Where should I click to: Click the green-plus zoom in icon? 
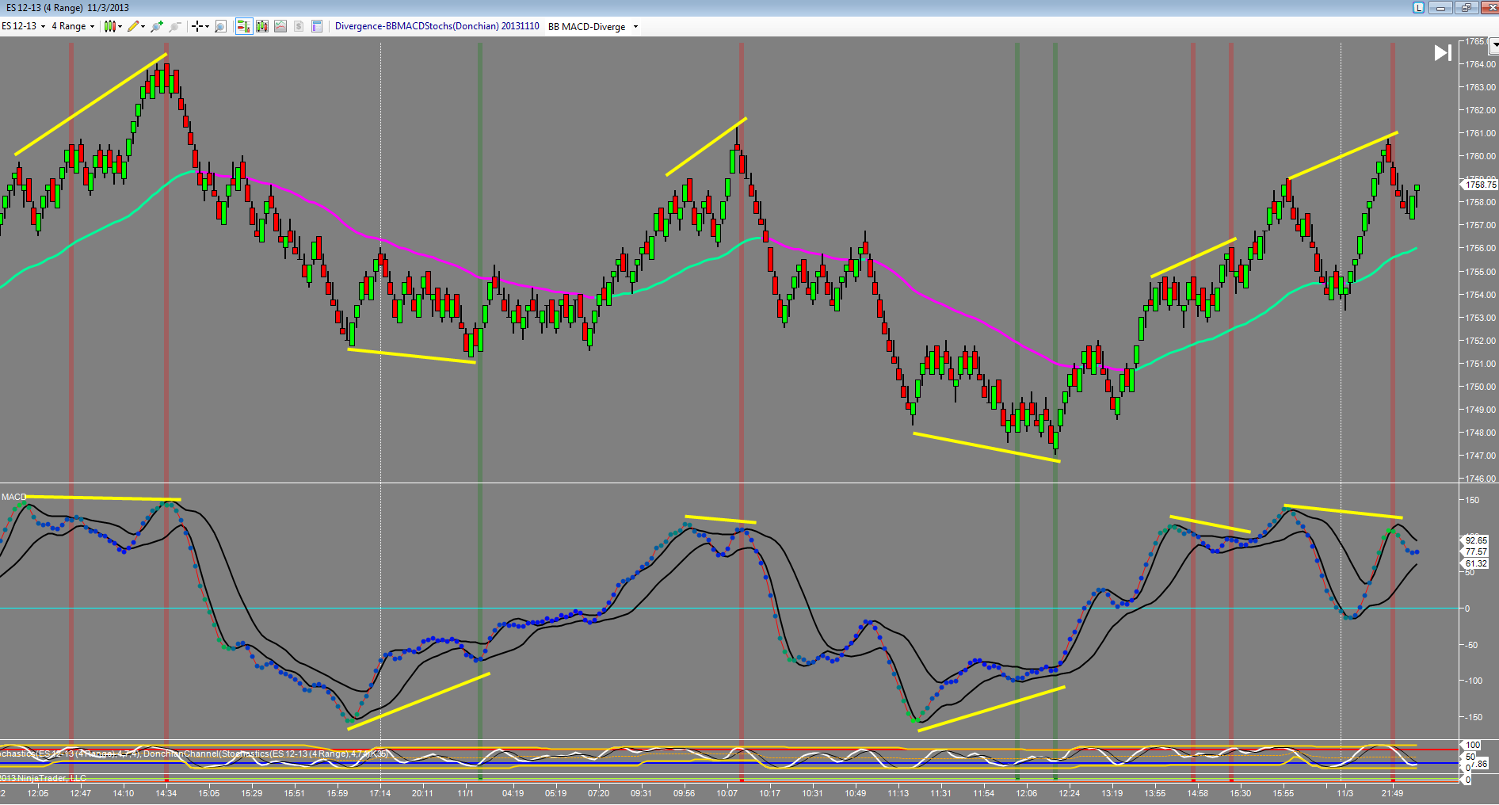157,26
